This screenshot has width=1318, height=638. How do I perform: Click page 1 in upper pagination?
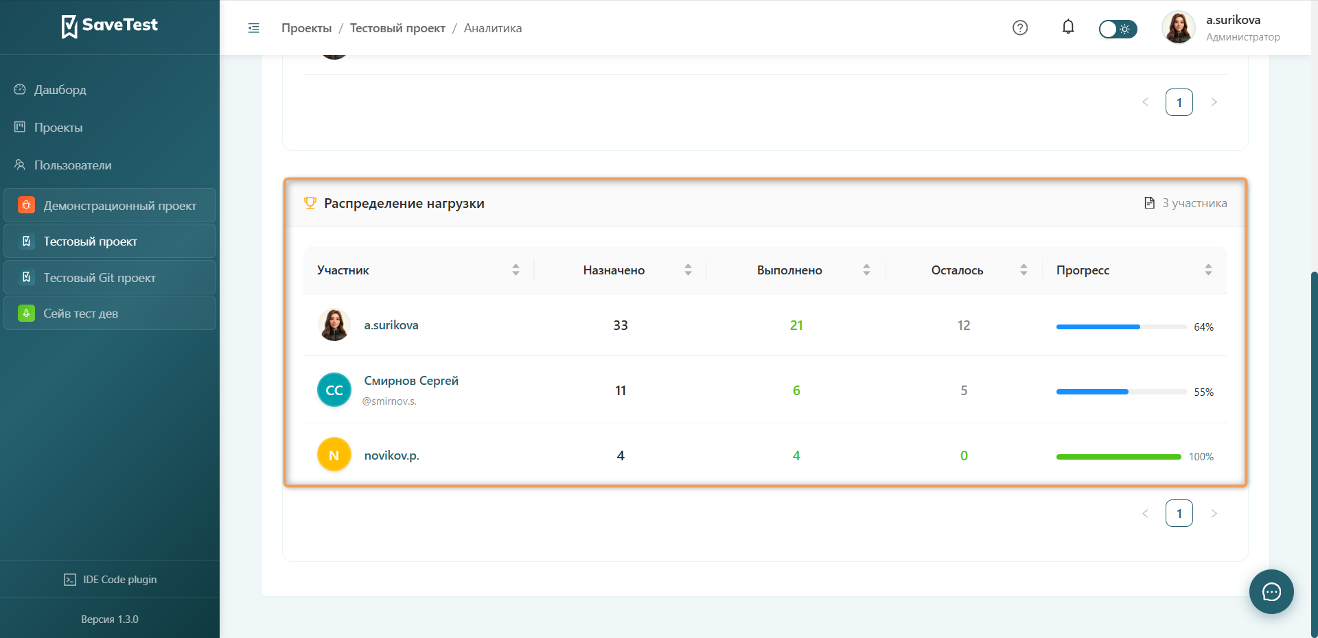(x=1179, y=102)
